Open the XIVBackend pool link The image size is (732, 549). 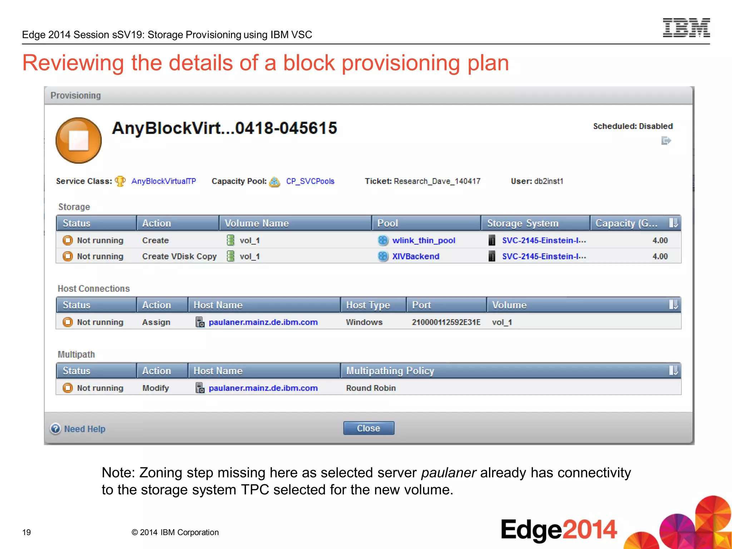(x=416, y=256)
